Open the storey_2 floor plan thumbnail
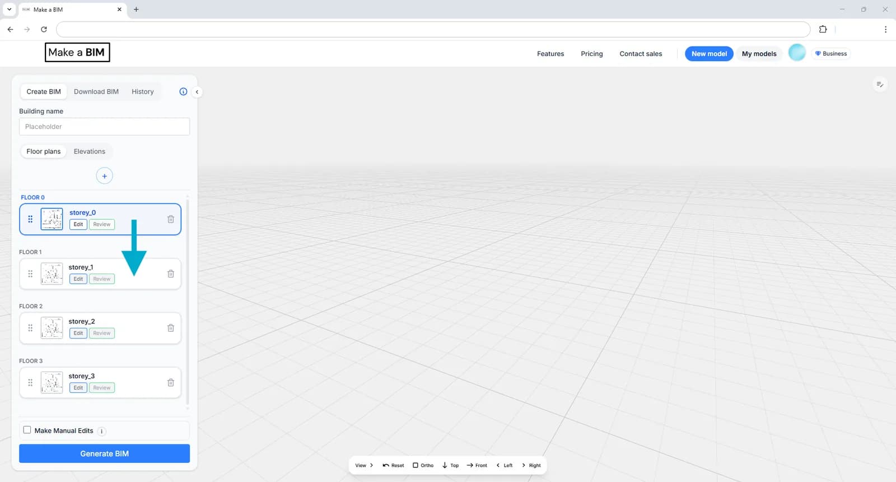896x482 pixels. 52,328
